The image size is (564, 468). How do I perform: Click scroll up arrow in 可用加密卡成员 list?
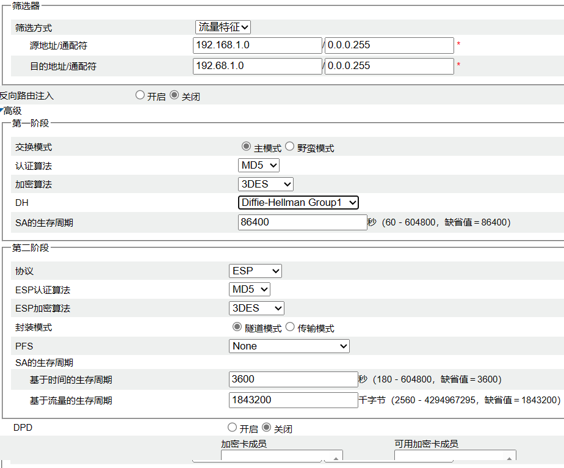(x=509, y=458)
